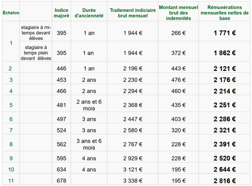Viewport: 252px width, 186px height.
Task: Select the "2 ans et 6 mois" duration cell
Action: click(89, 105)
